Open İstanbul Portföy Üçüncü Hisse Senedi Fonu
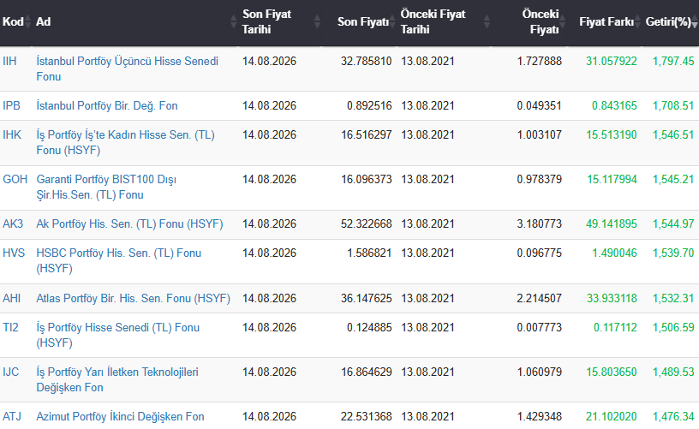This screenshot has width=699, height=429. (127, 69)
